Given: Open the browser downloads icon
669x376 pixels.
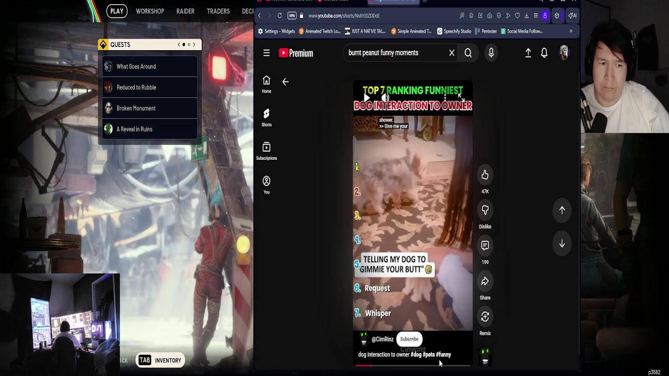Looking at the screenshot, I should pos(526,16).
